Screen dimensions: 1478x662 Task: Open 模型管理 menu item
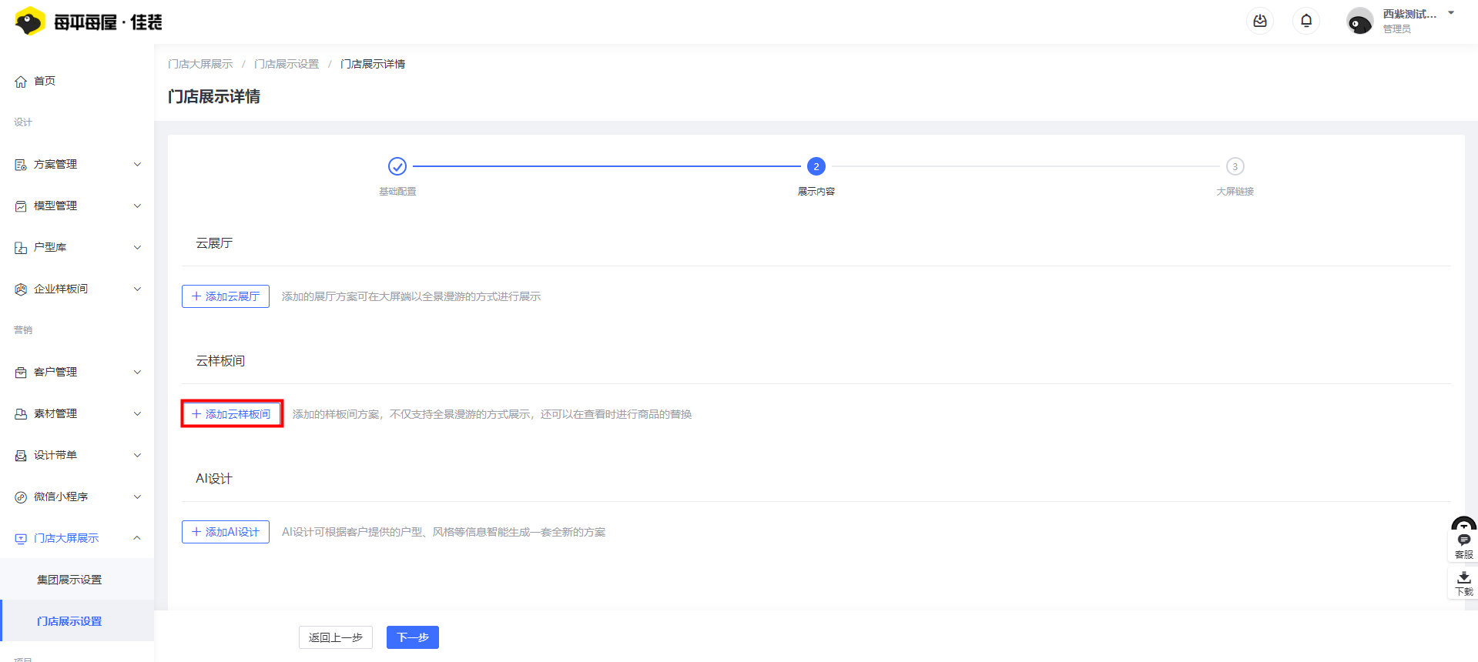point(77,206)
